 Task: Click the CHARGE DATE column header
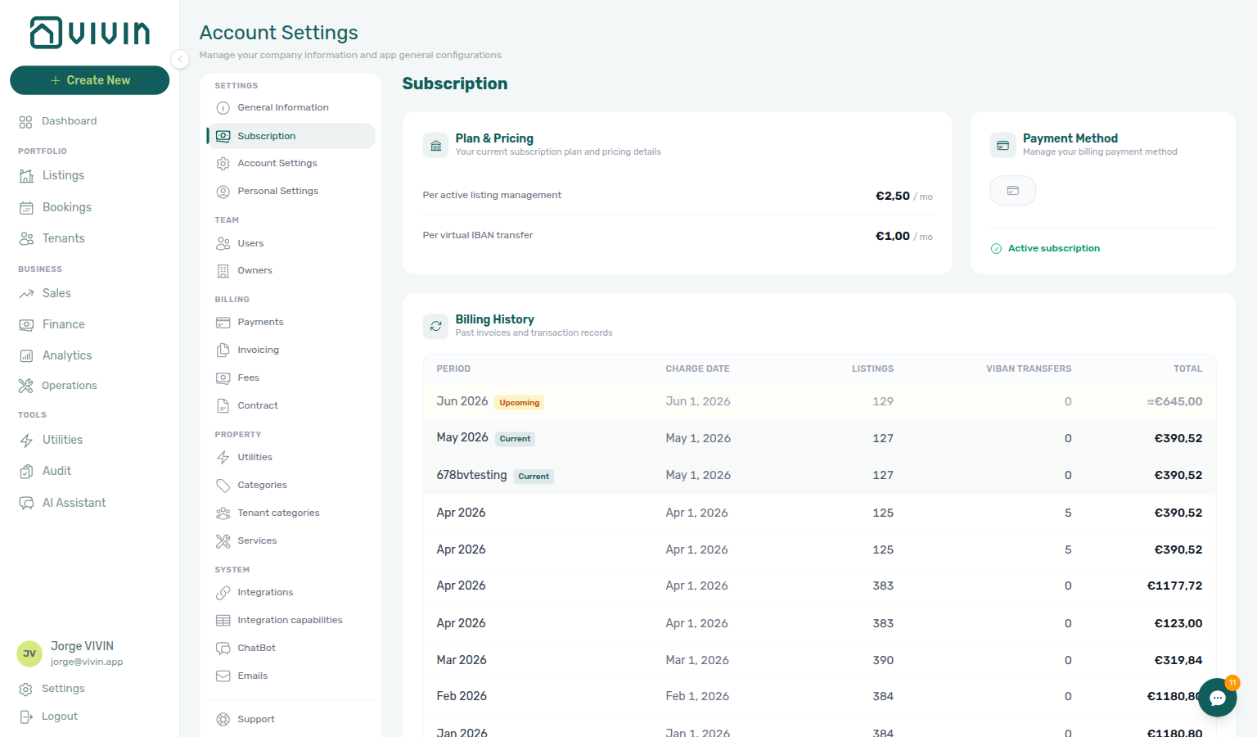[697, 369]
